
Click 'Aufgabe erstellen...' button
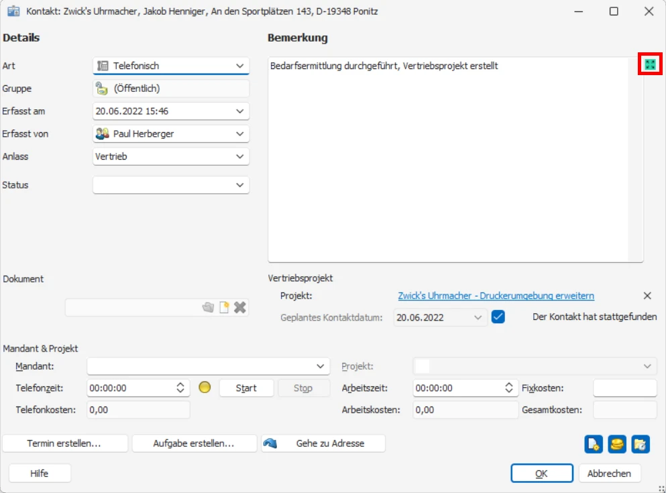[x=194, y=443]
